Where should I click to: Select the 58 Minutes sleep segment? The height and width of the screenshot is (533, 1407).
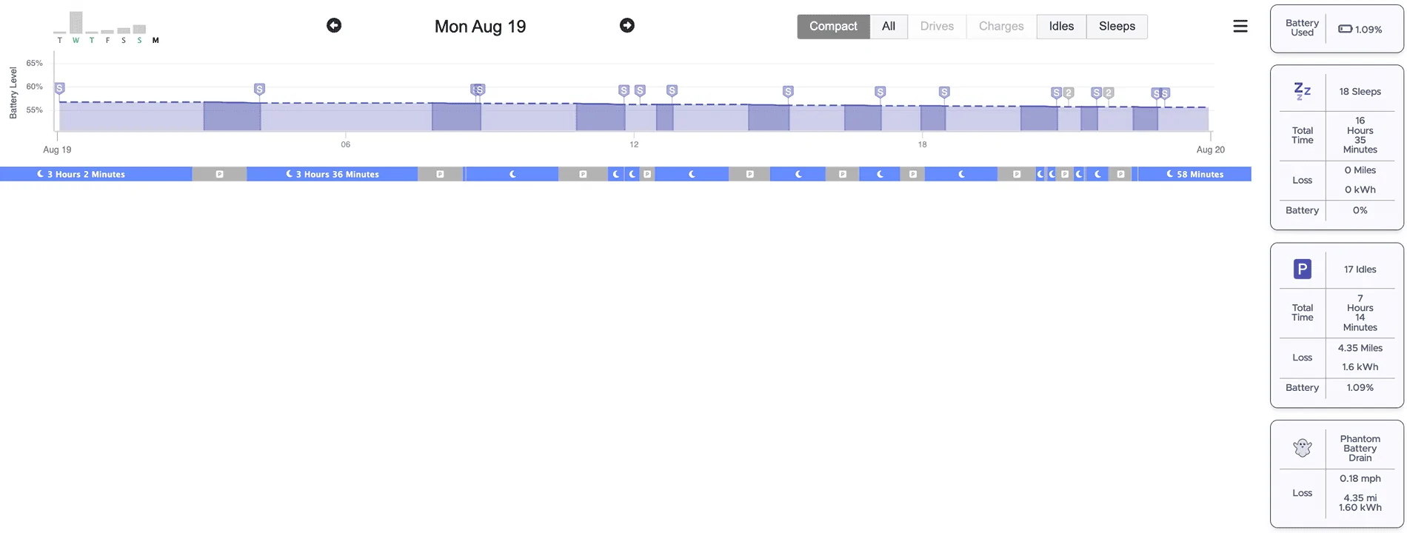(1194, 174)
